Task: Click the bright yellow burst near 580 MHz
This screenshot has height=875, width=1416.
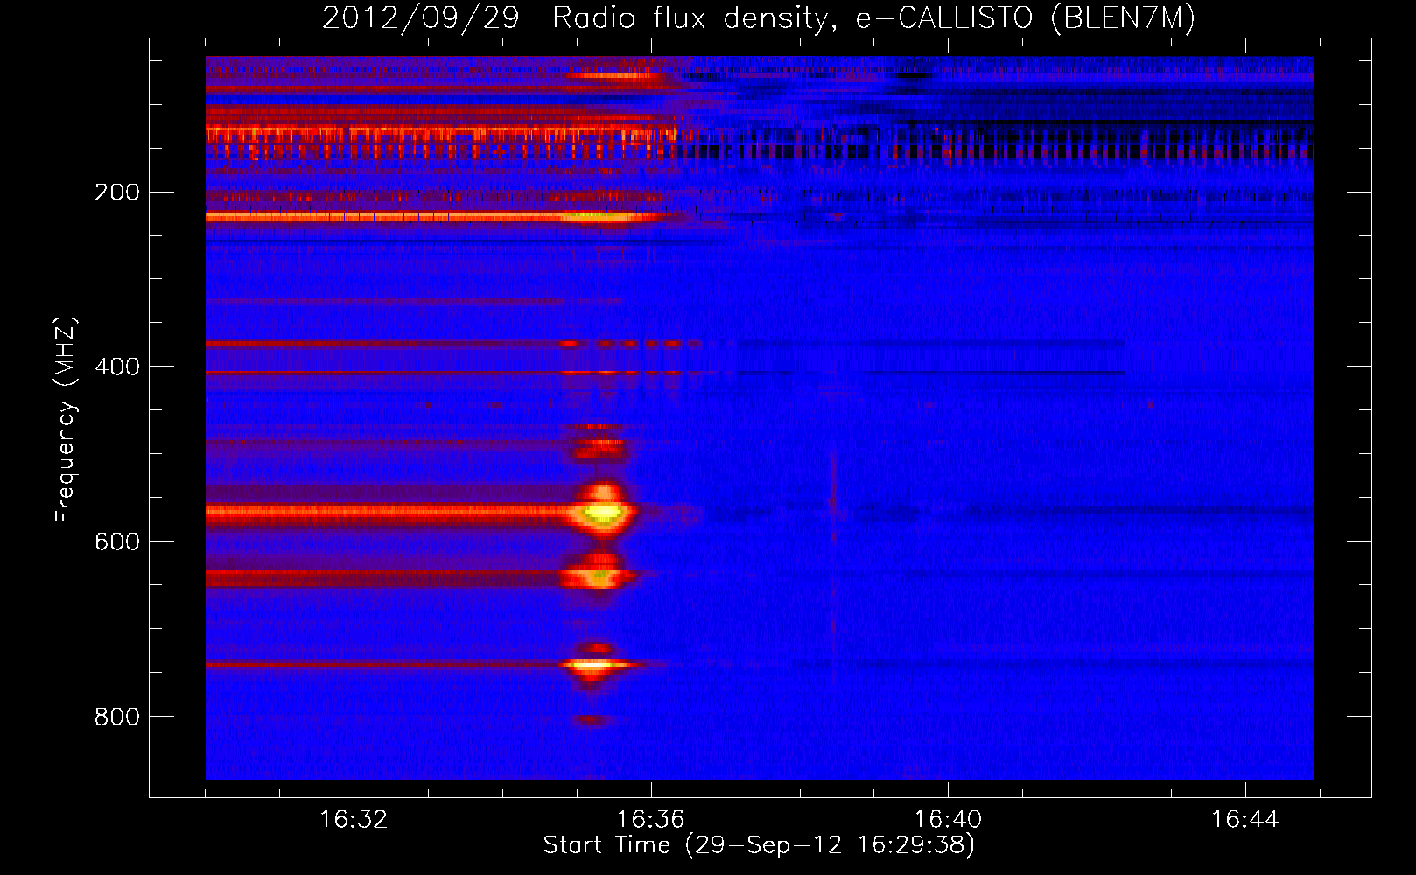Action: tap(602, 511)
